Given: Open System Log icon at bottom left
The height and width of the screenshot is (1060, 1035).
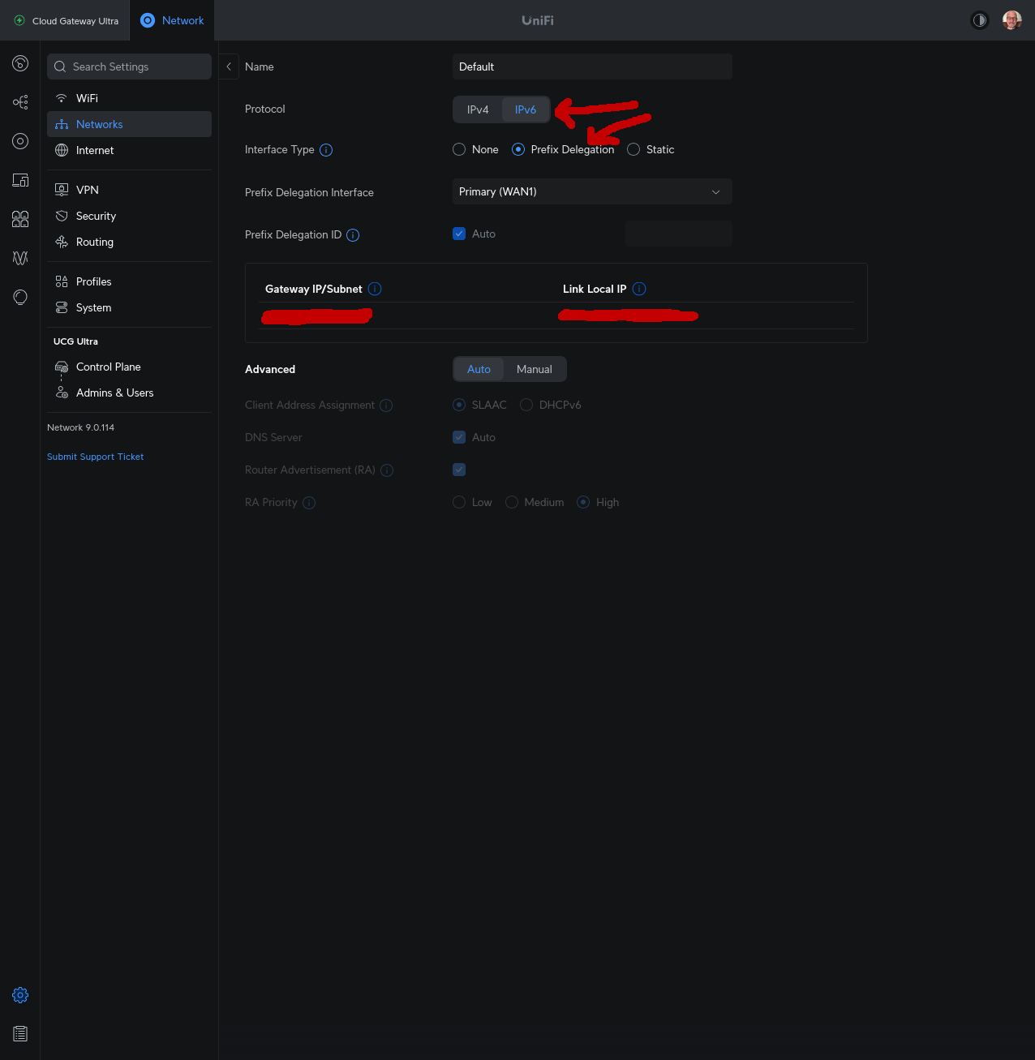Looking at the screenshot, I should (x=20, y=1034).
